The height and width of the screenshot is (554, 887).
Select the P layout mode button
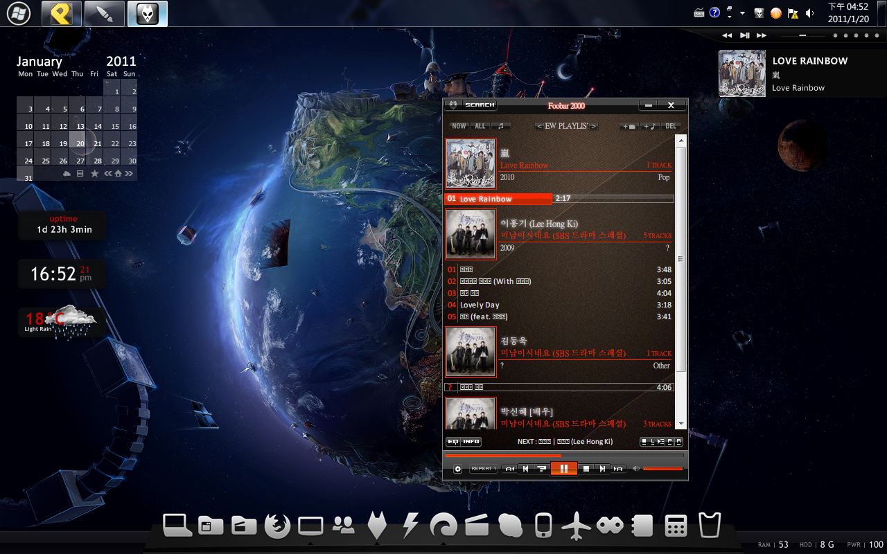point(669,442)
